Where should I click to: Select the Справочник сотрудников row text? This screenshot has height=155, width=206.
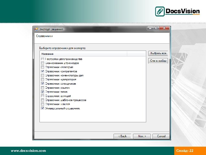coord(61,84)
